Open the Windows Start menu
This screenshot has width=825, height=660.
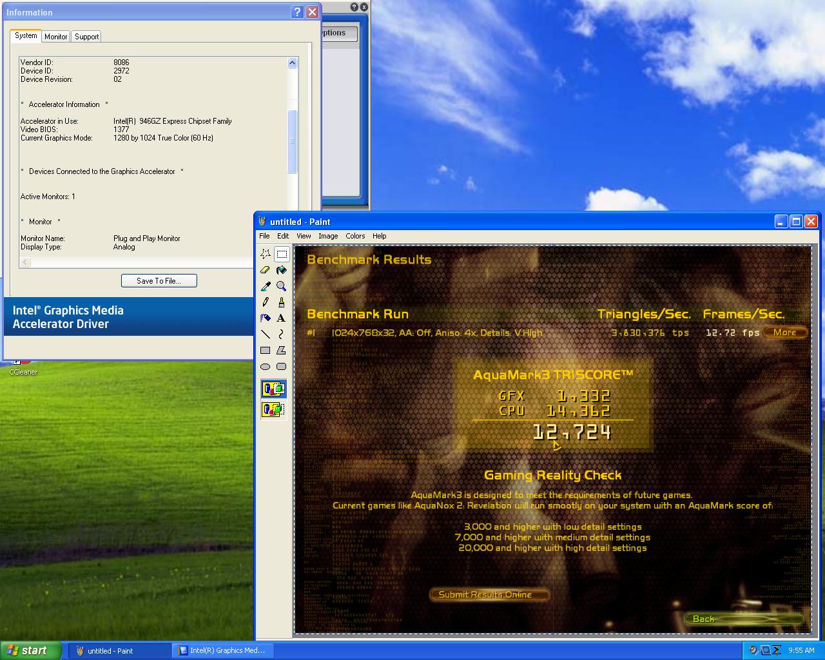coord(32,651)
